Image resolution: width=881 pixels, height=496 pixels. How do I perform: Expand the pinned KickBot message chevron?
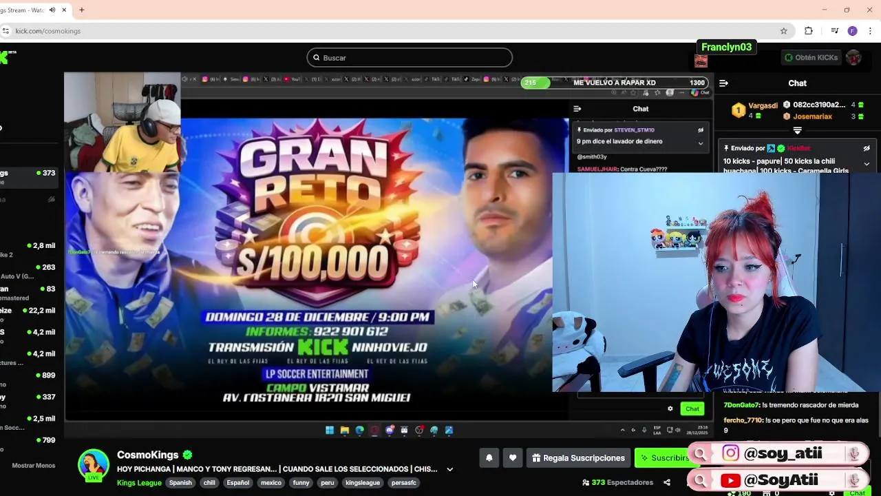pyautogui.click(x=867, y=164)
